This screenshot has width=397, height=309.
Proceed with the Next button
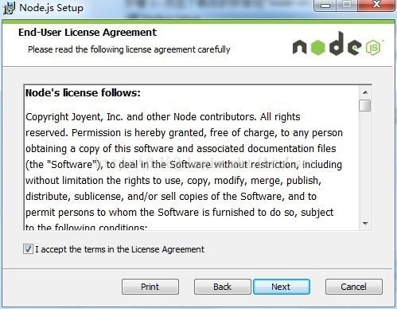coord(282,287)
